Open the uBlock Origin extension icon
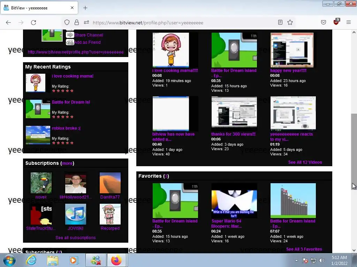Screen dimensions: 357x267 [x=336, y=22]
